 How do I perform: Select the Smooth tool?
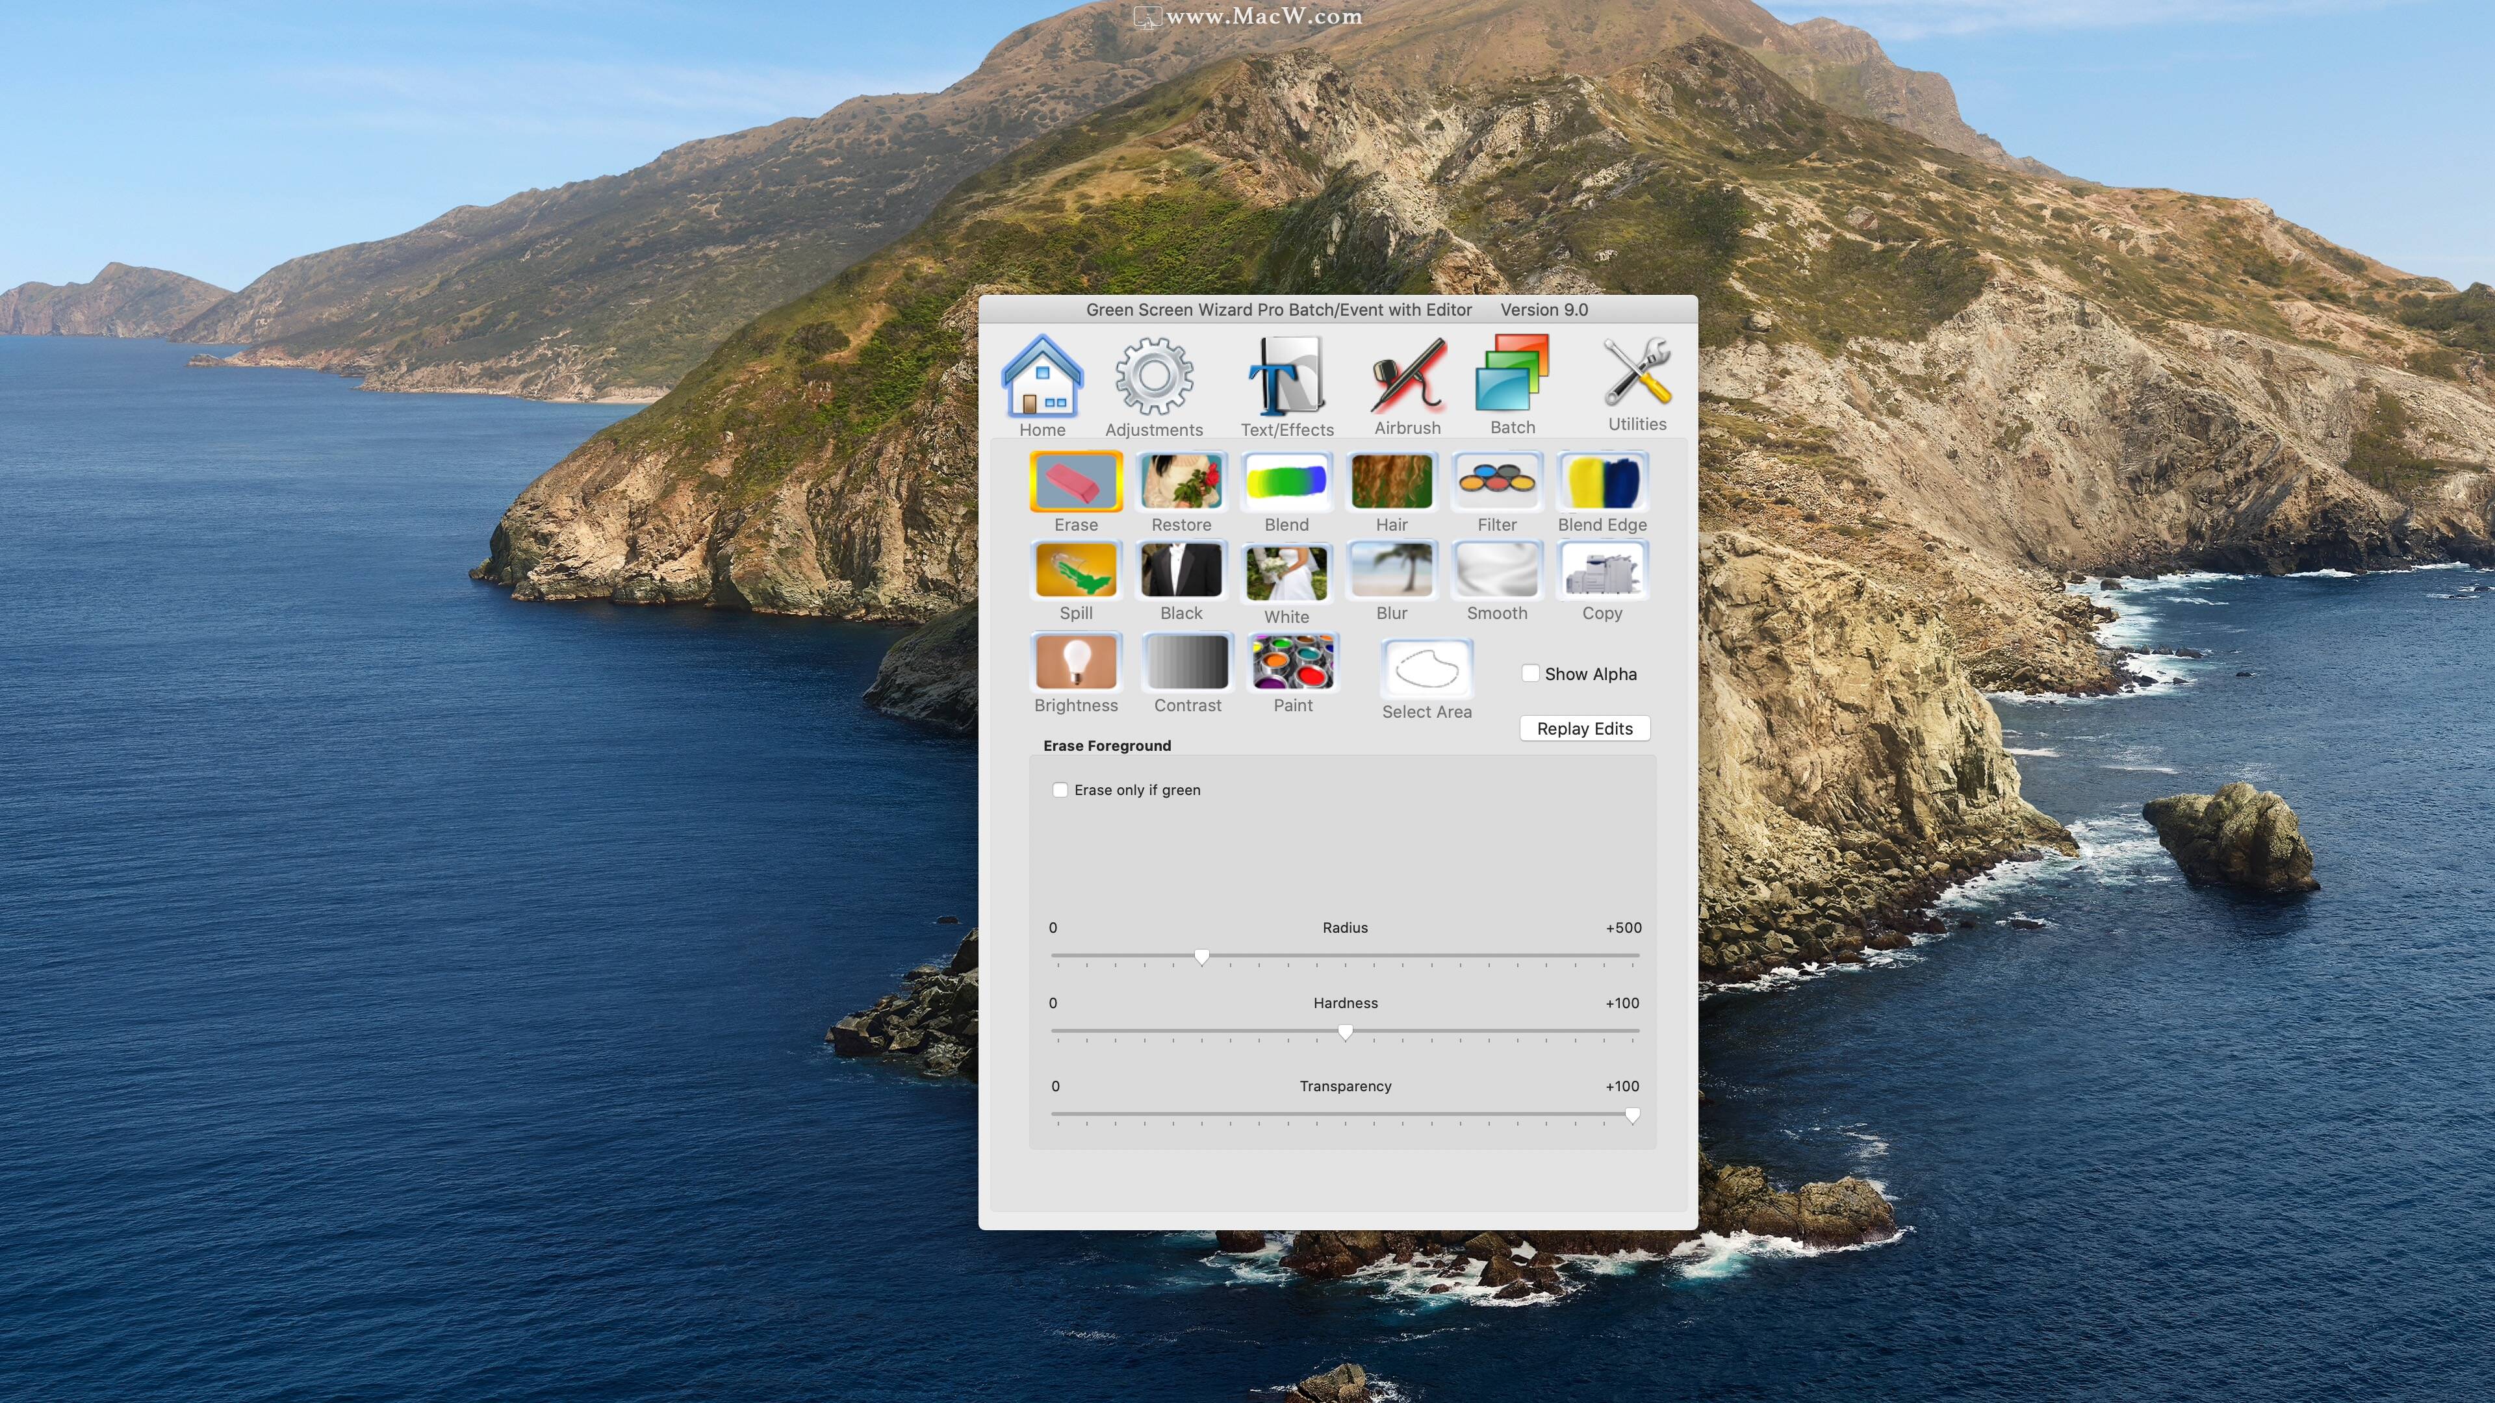tap(1496, 570)
